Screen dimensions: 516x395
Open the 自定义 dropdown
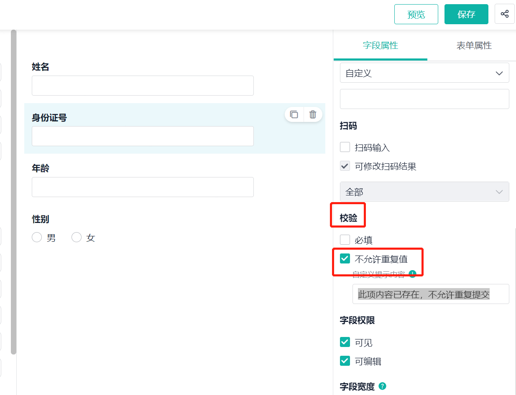coord(424,73)
